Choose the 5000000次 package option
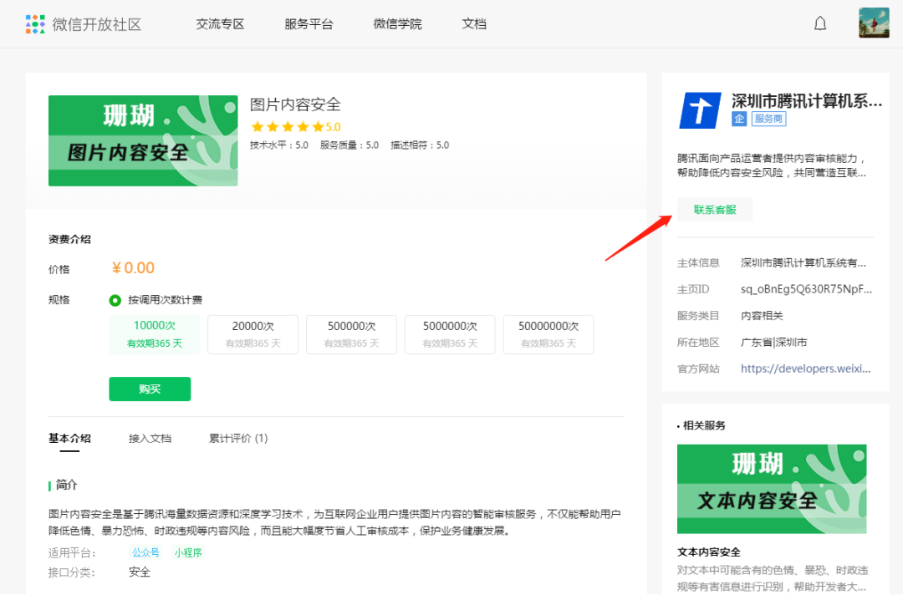This screenshot has height=595, width=903. 450,333
